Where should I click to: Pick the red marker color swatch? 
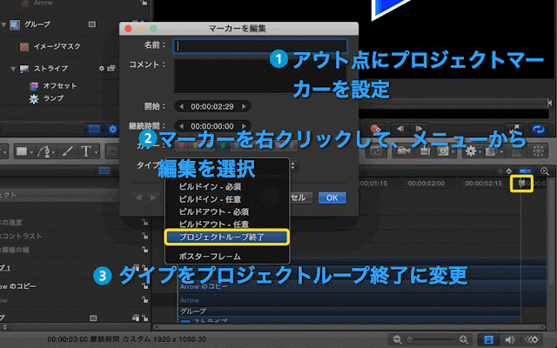click(x=182, y=145)
